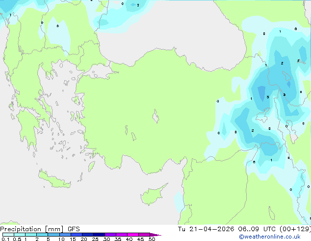Screen dimensions: 311x241
Task: Click the '45' legend scale label
Action: tap(140, 239)
